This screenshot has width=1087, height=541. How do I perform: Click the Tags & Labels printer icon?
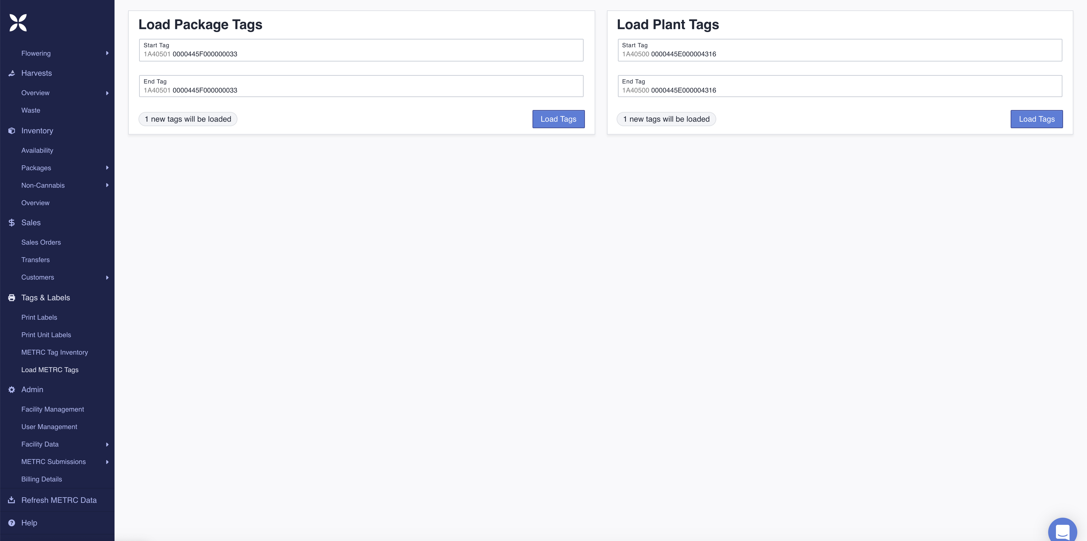[x=12, y=298]
